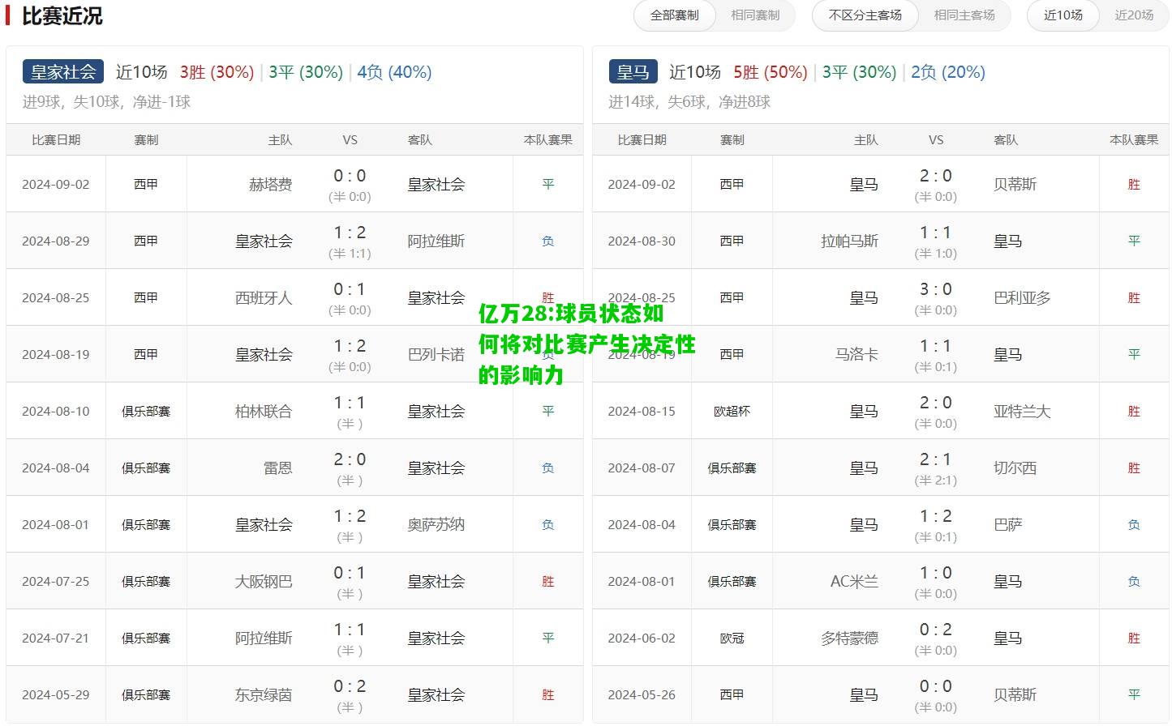Open the 柏林联合 team link
This screenshot has height=726, width=1172.
point(263,412)
